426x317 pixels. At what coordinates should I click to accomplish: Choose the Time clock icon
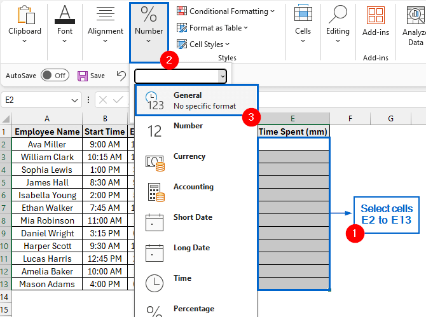click(155, 283)
